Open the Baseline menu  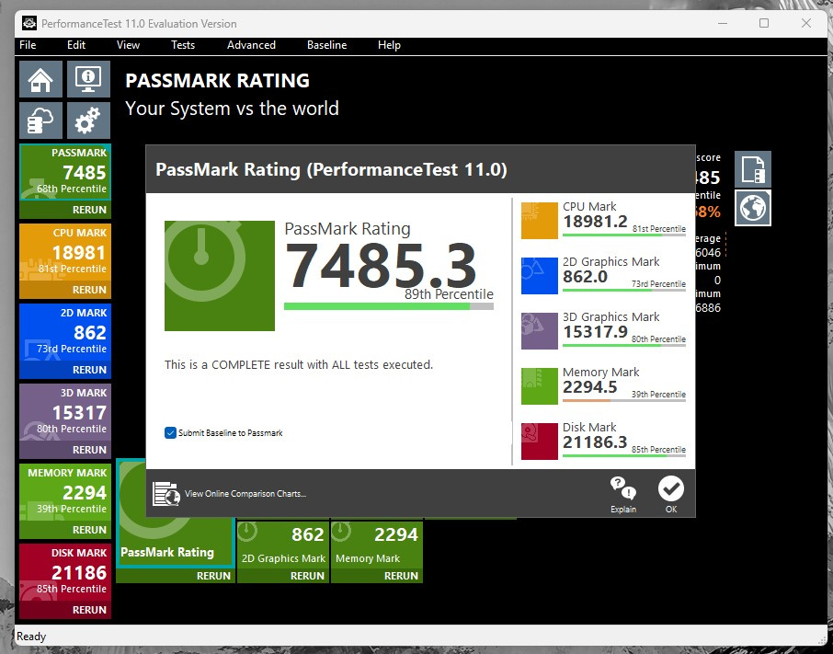[326, 45]
